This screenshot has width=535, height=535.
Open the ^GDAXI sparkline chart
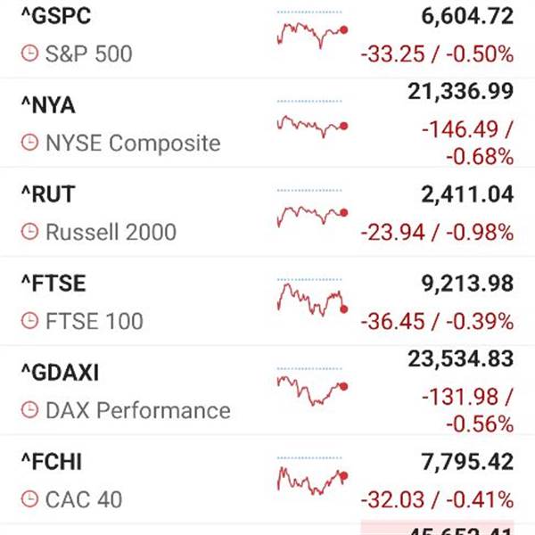pyautogui.click(x=312, y=388)
